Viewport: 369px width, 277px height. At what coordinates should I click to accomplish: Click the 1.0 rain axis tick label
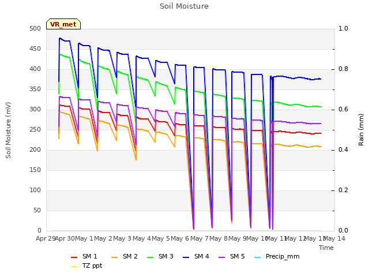(x=343, y=29)
